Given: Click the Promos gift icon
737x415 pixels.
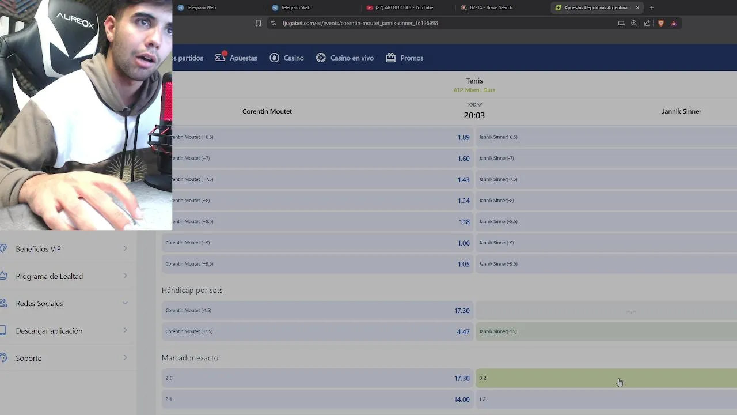Looking at the screenshot, I should [390, 58].
